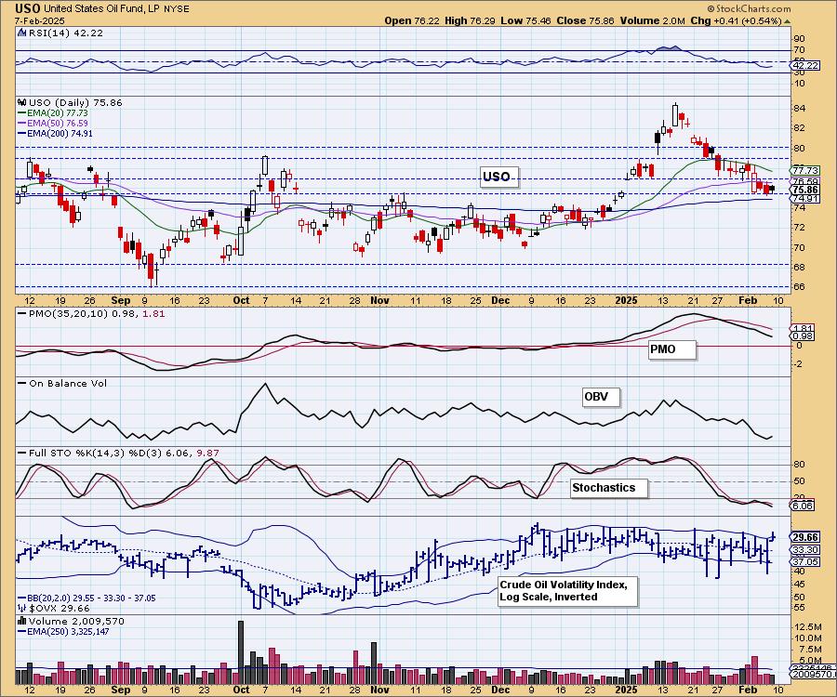The width and height of the screenshot is (837, 697).
Task: Click the PMO annotation box
Action: click(672, 349)
